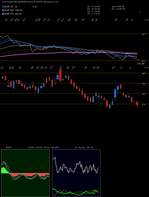149x197 pixels.
Task: Click the 'DOW ST: 18' label
Action: (11, 7)
